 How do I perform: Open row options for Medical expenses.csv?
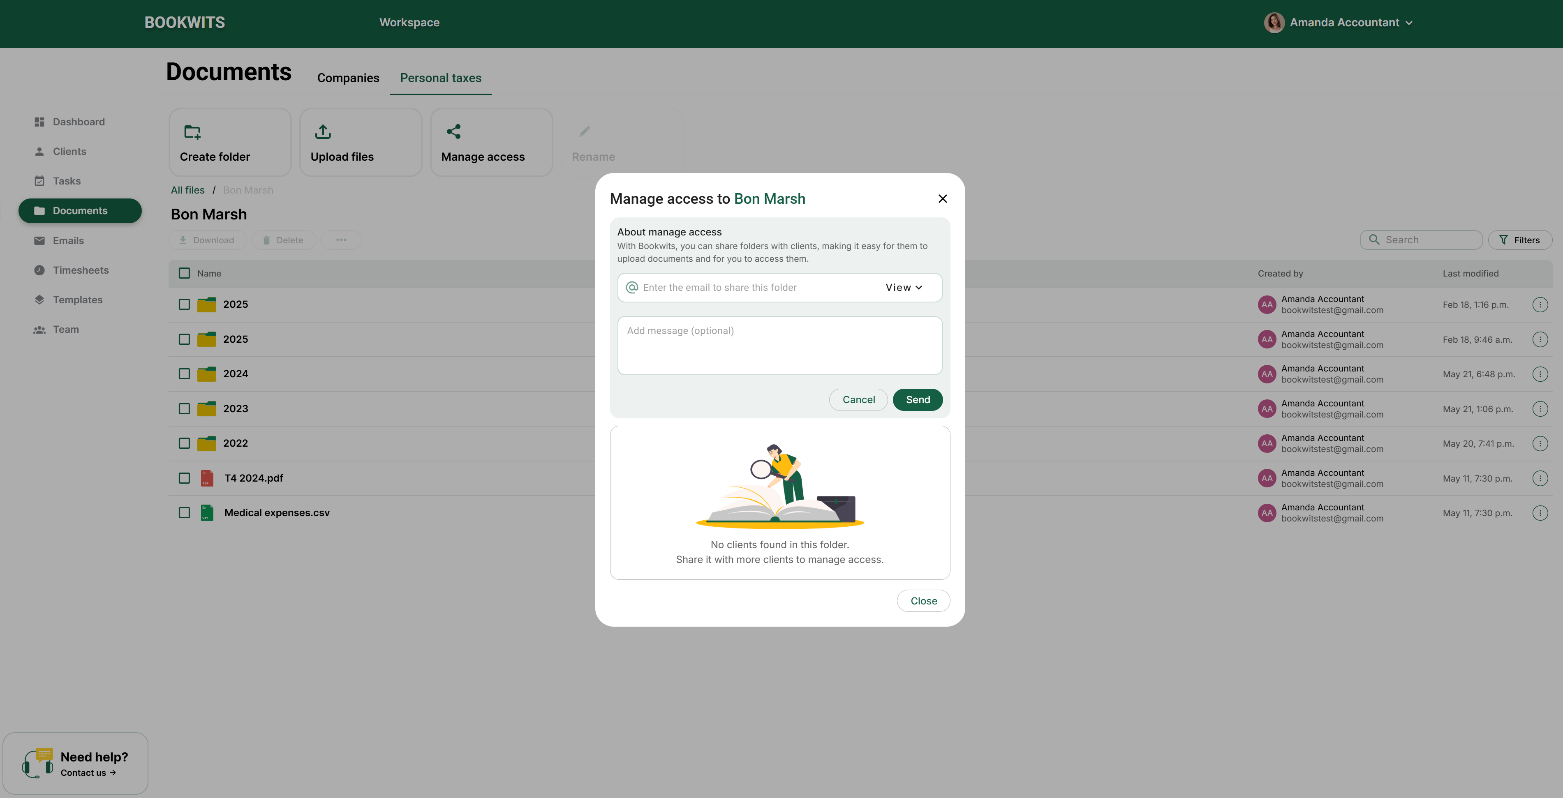tap(1539, 513)
